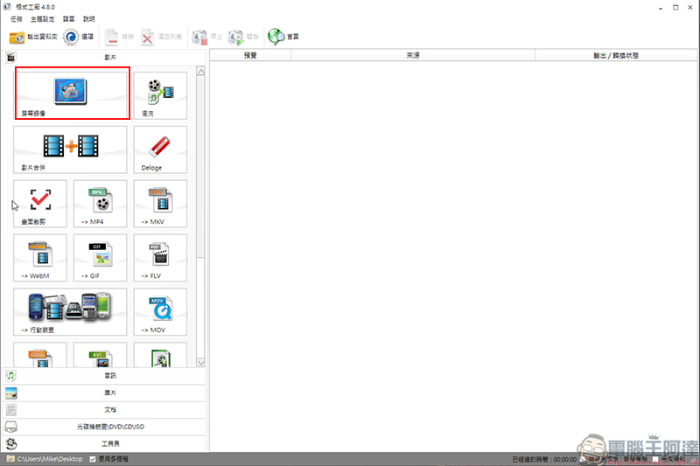The height and width of the screenshot is (466, 700).
Task: Click the Format Factory title bar icon
Action: click(x=7, y=7)
